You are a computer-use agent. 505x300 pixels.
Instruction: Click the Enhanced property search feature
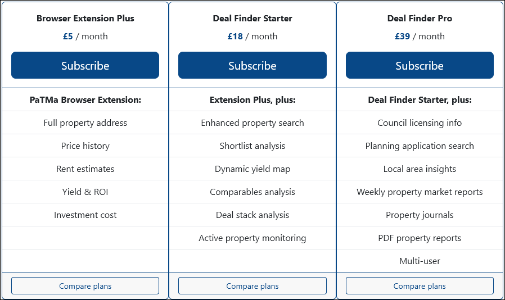tap(252, 123)
